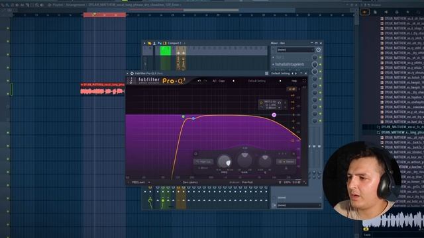
Task: Open the mixer options arrow menu
Action: pos(144,43)
